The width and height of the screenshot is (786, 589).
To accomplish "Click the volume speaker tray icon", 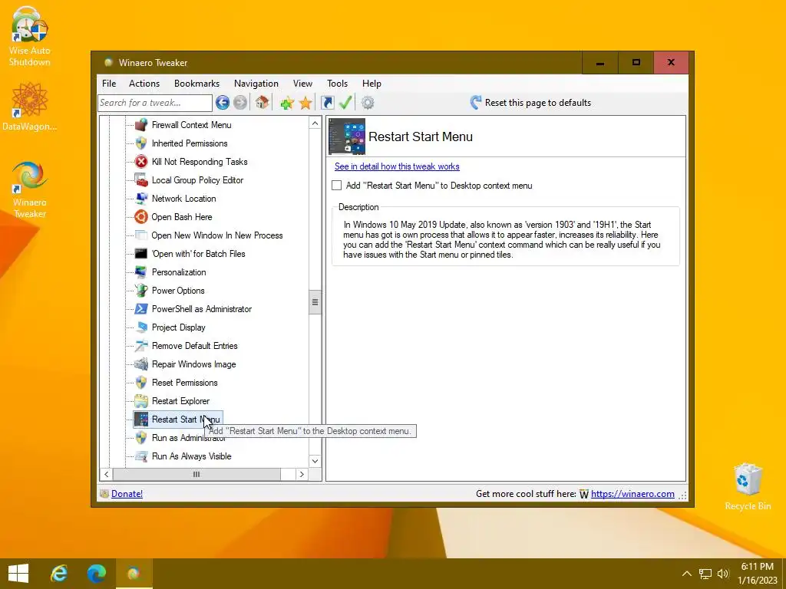I will pyautogui.click(x=723, y=574).
